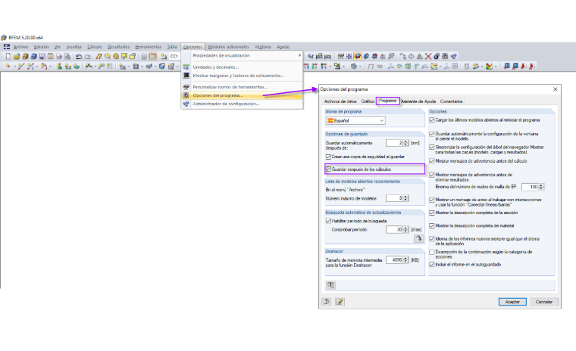The width and height of the screenshot is (576, 351).
Task: Click the Cancelar button
Action: pos(544,302)
